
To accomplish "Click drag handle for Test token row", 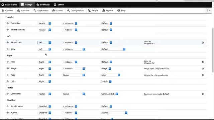I will tap(8, 23).
